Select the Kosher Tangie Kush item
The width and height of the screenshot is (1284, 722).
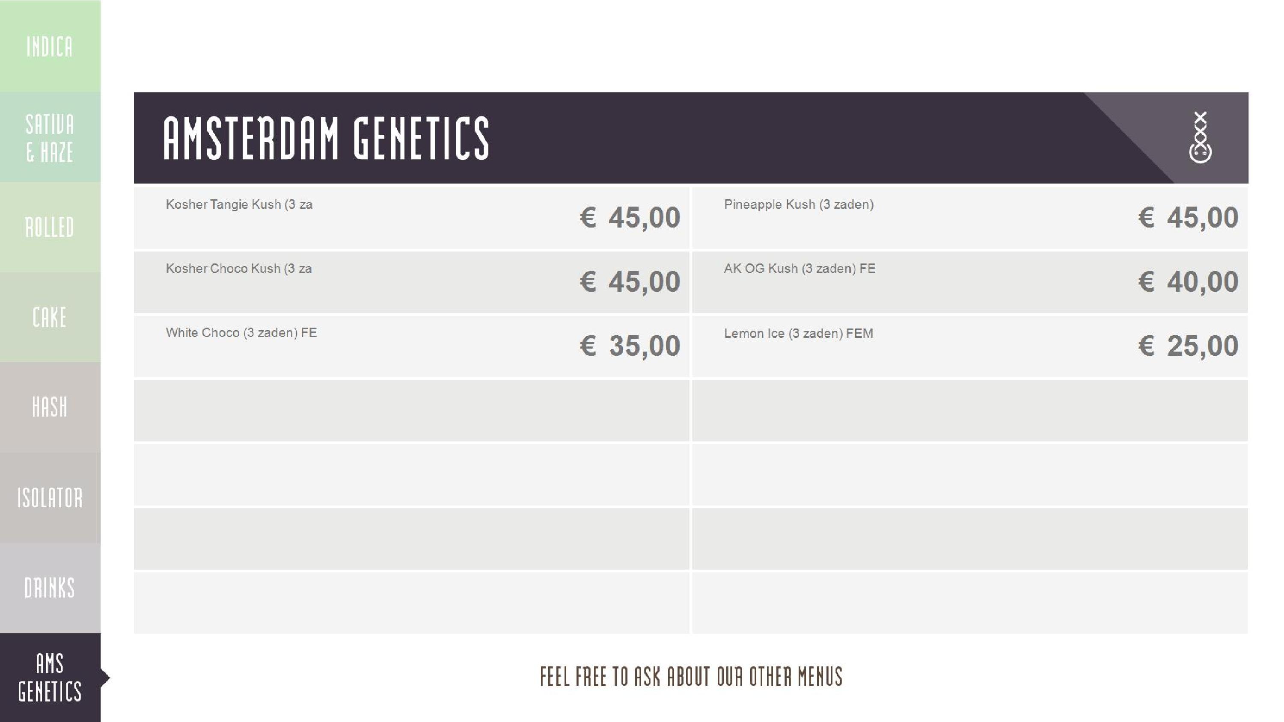[239, 204]
